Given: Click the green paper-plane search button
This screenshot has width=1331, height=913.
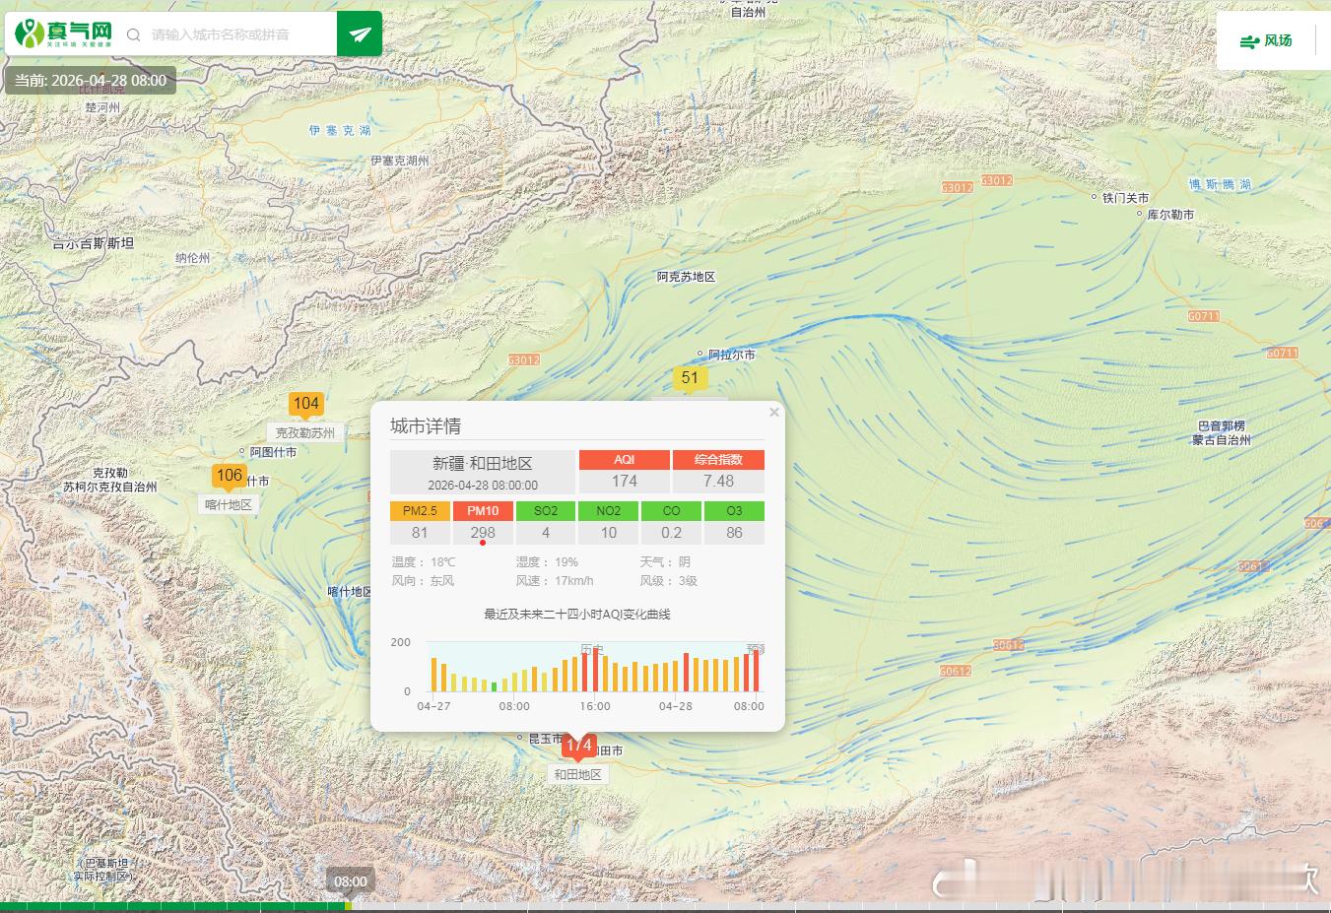Looking at the screenshot, I should coord(360,34).
